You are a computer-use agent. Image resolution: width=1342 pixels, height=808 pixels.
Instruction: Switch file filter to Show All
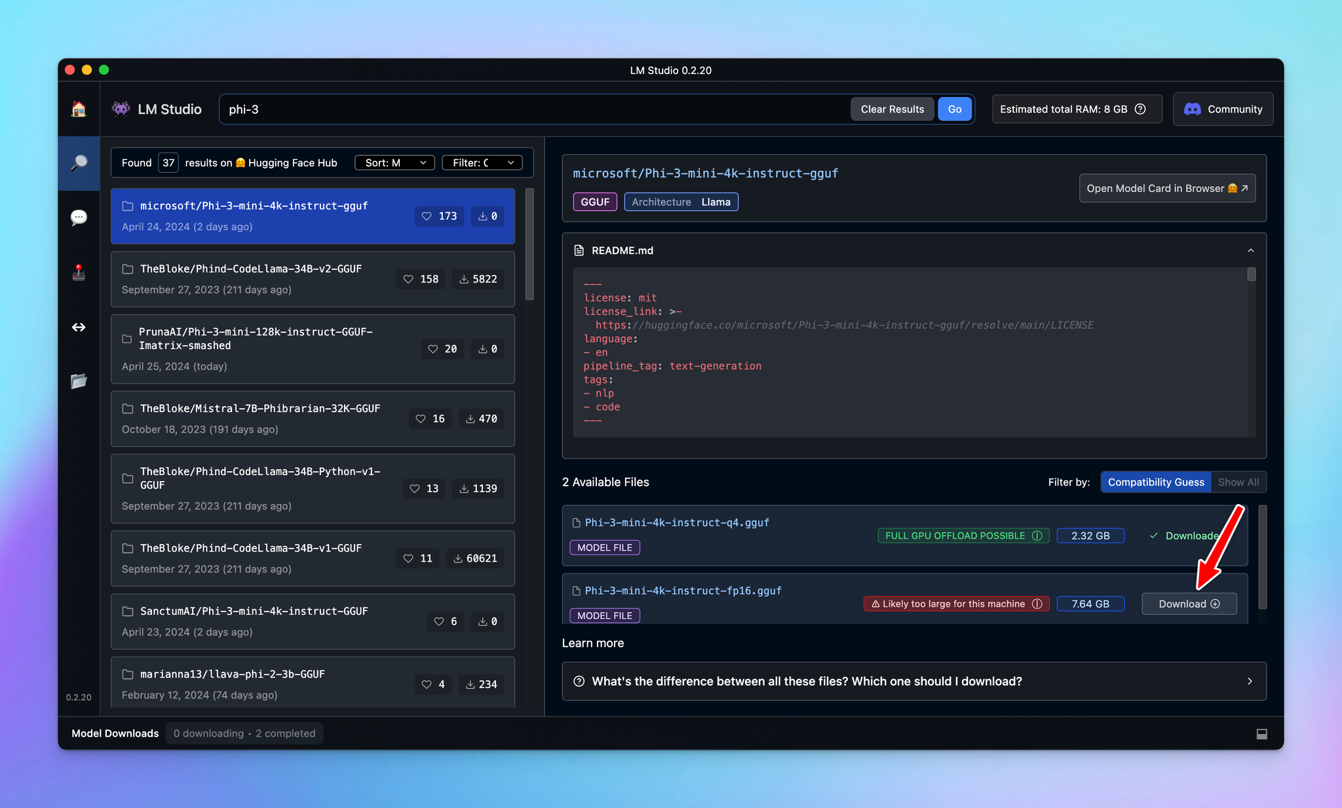[x=1238, y=482]
